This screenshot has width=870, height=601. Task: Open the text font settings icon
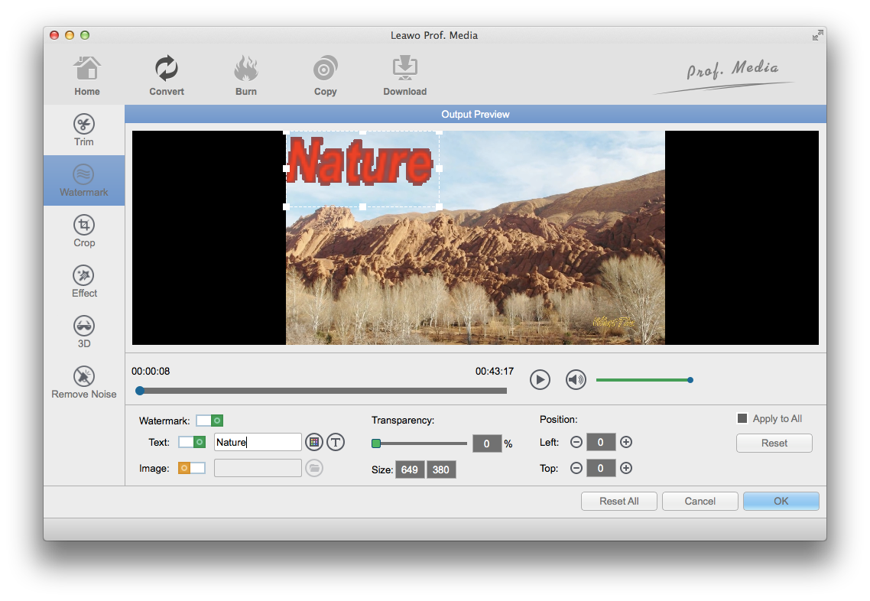coord(336,442)
